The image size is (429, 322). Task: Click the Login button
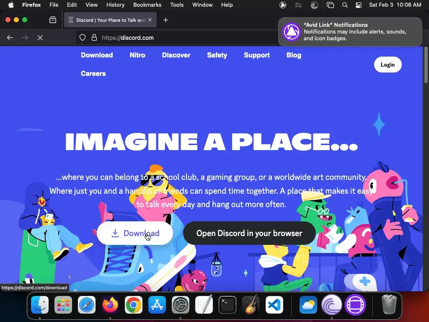click(388, 65)
